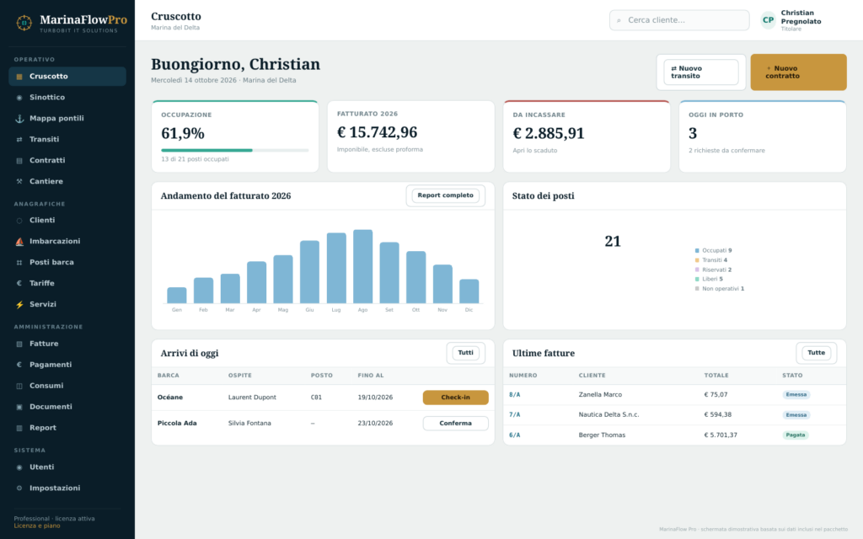Open the Report completo button

tap(445, 195)
